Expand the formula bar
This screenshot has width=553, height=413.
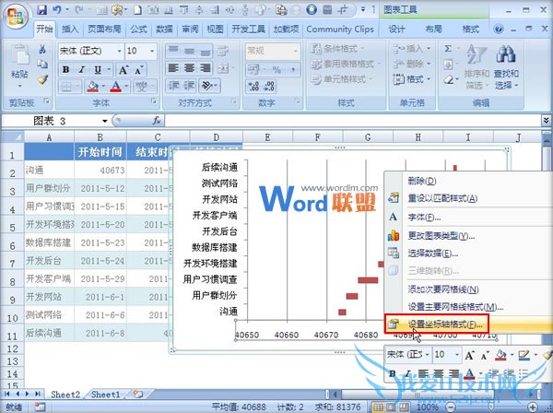point(546,121)
